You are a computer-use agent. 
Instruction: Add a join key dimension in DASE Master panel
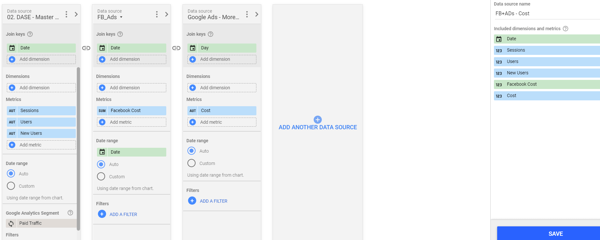click(x=41, y=59)
